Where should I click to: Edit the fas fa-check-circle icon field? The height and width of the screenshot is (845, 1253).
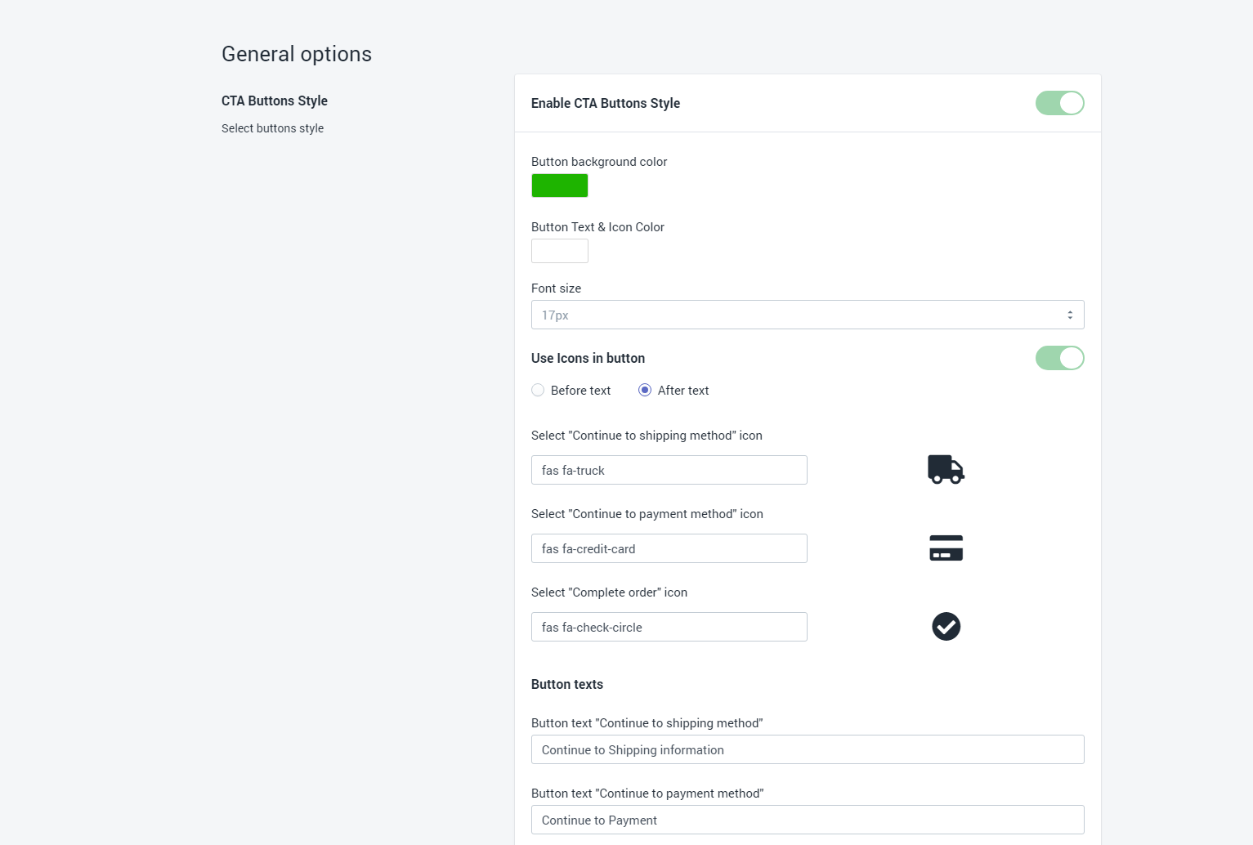[669, 627]
